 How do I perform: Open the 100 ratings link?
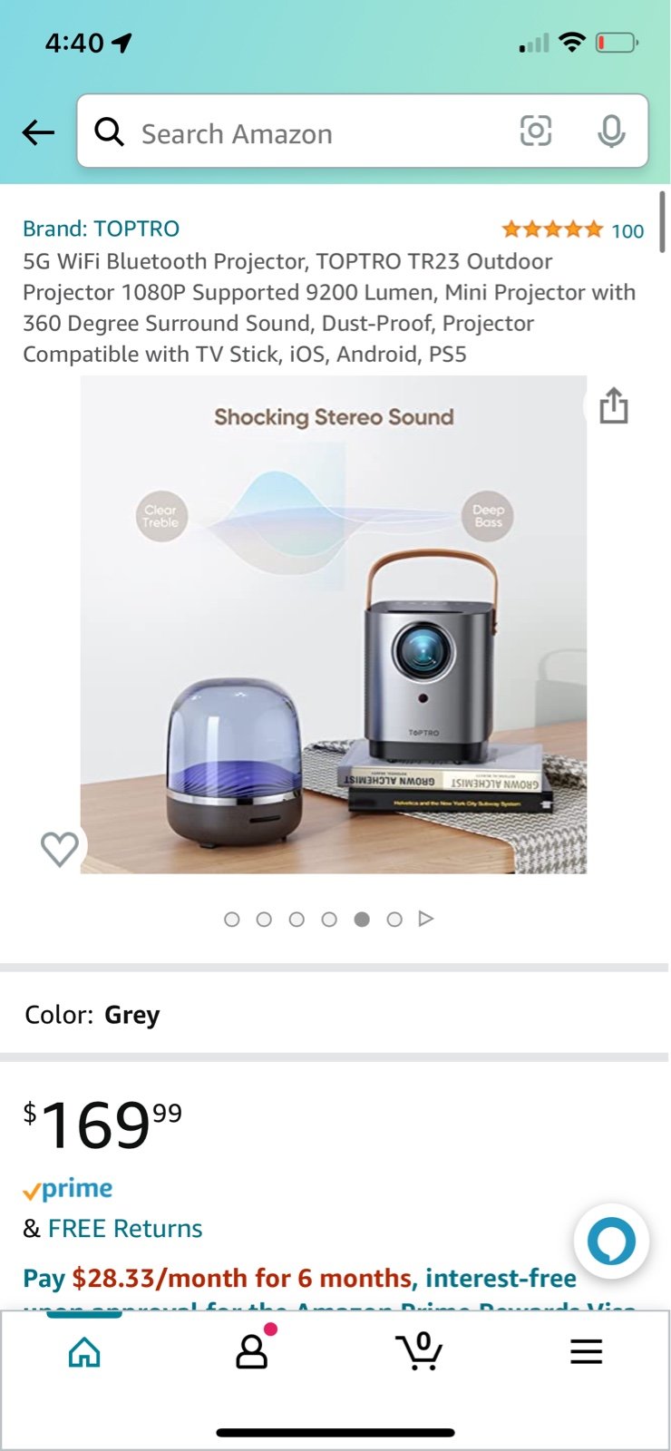[x=627, y=231]
